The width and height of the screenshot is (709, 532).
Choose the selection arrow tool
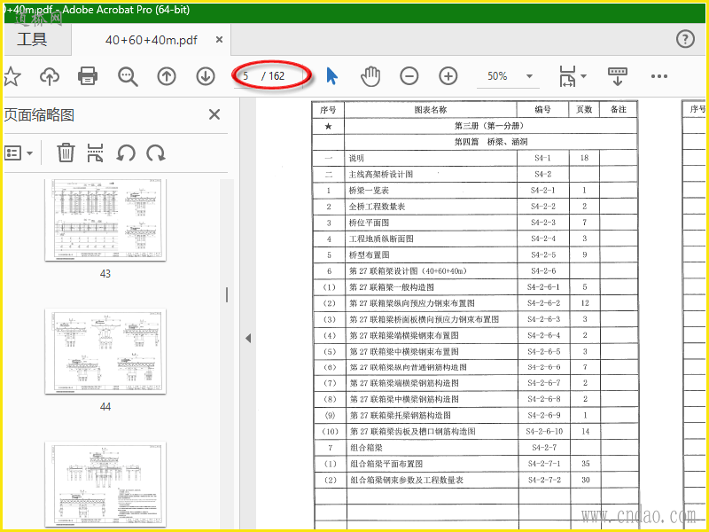pyautogui.click(x=331, y=76)
